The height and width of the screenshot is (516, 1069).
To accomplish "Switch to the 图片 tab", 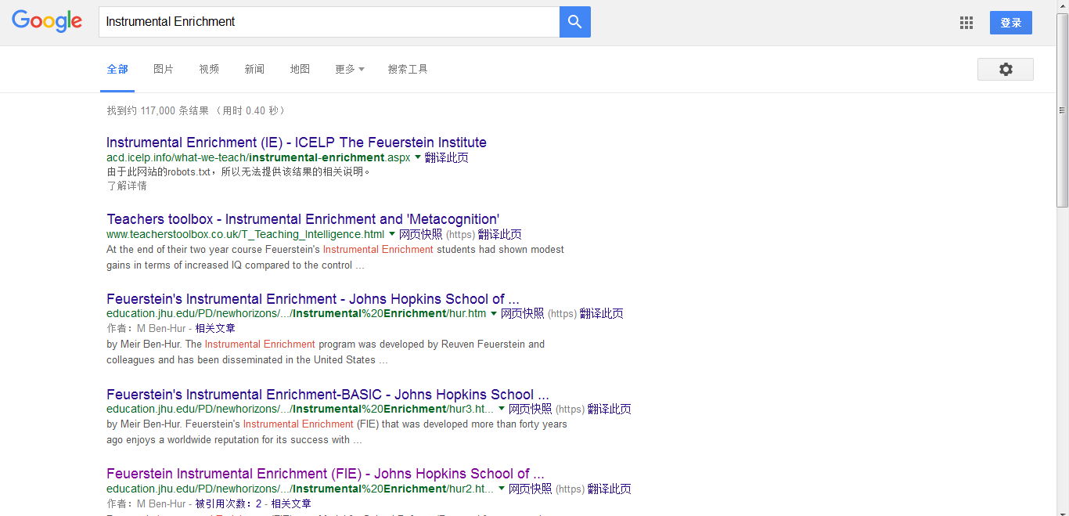I will click(x=164, y=69).
